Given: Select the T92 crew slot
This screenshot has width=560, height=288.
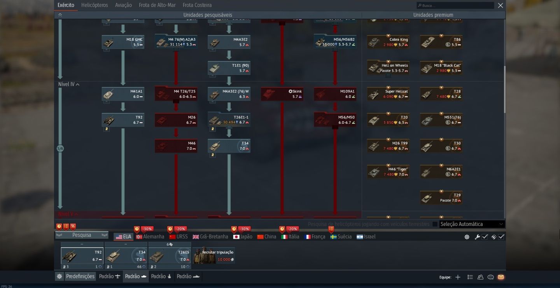Looking at the screenshot, I should tap(82, 255).
